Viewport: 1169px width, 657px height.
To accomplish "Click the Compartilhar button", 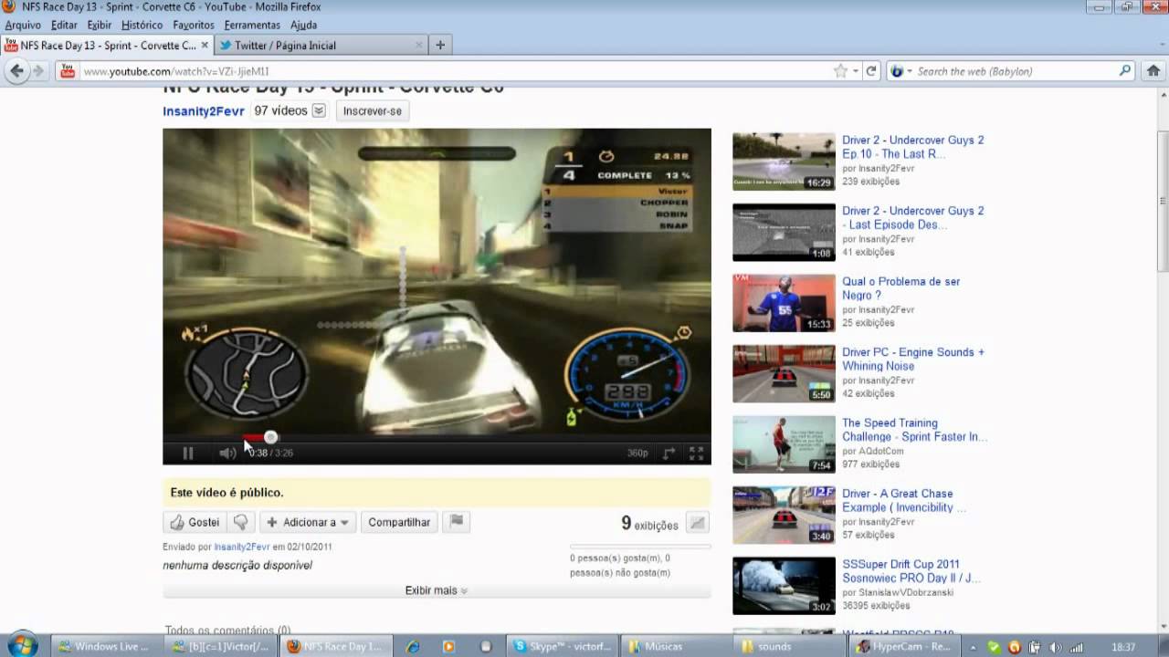I will tap(399, 522).
